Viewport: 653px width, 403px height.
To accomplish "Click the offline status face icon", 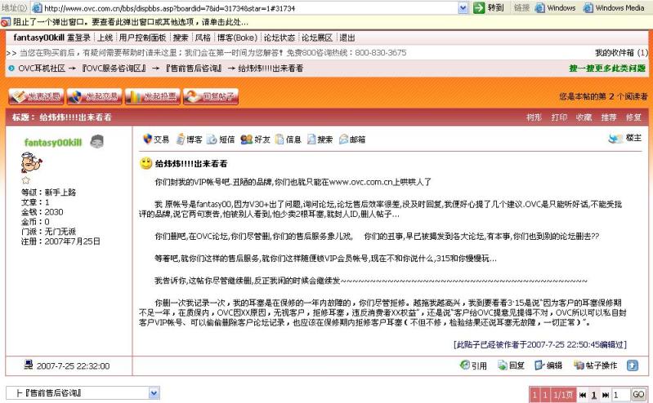I will pos(97,141).
